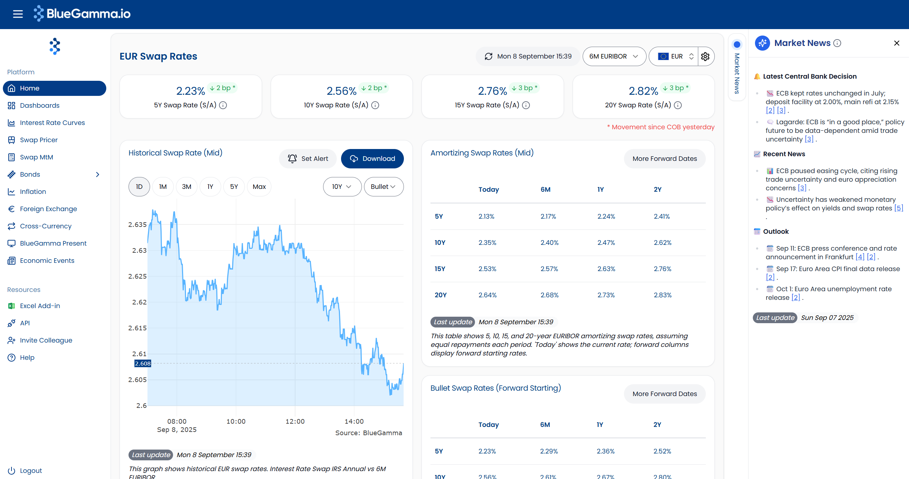
Task: Click the Market News info icon
Action: click(x=837, y=43)
